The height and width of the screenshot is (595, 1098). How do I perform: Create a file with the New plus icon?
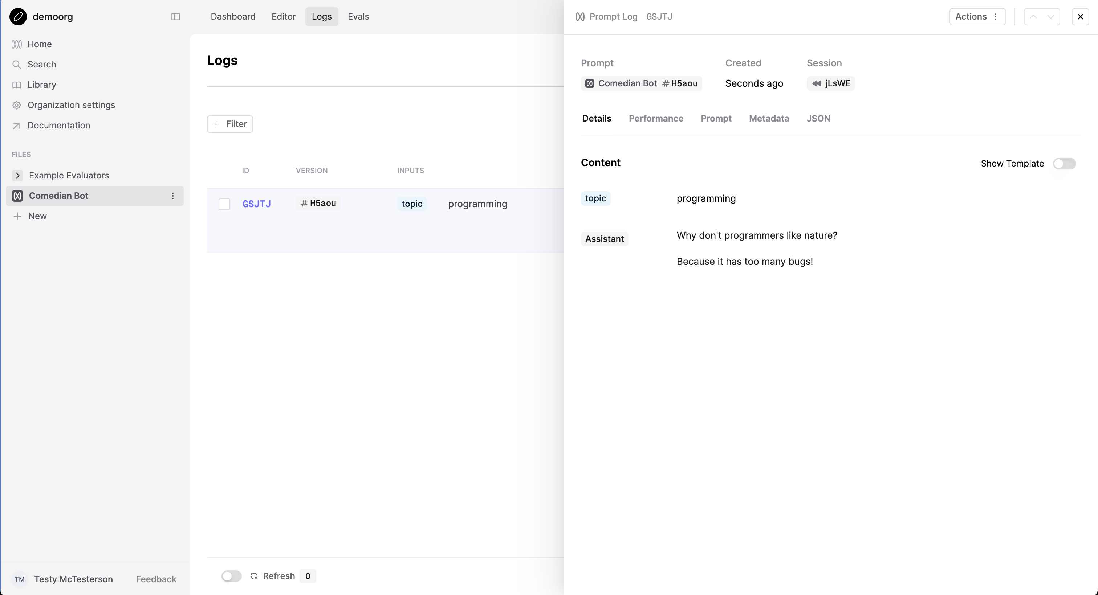tap(17, 216)
